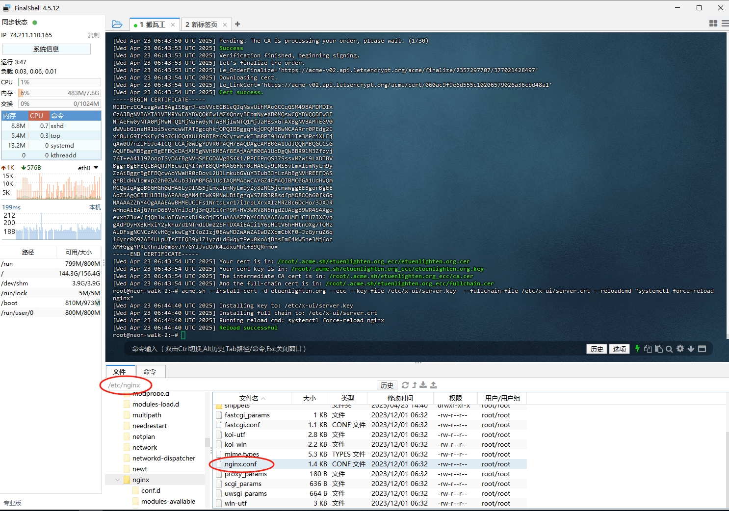The width and height of the screenshot is (729, 511).
Task: Select fastcgi.conf file row
Action: point(370,425)
